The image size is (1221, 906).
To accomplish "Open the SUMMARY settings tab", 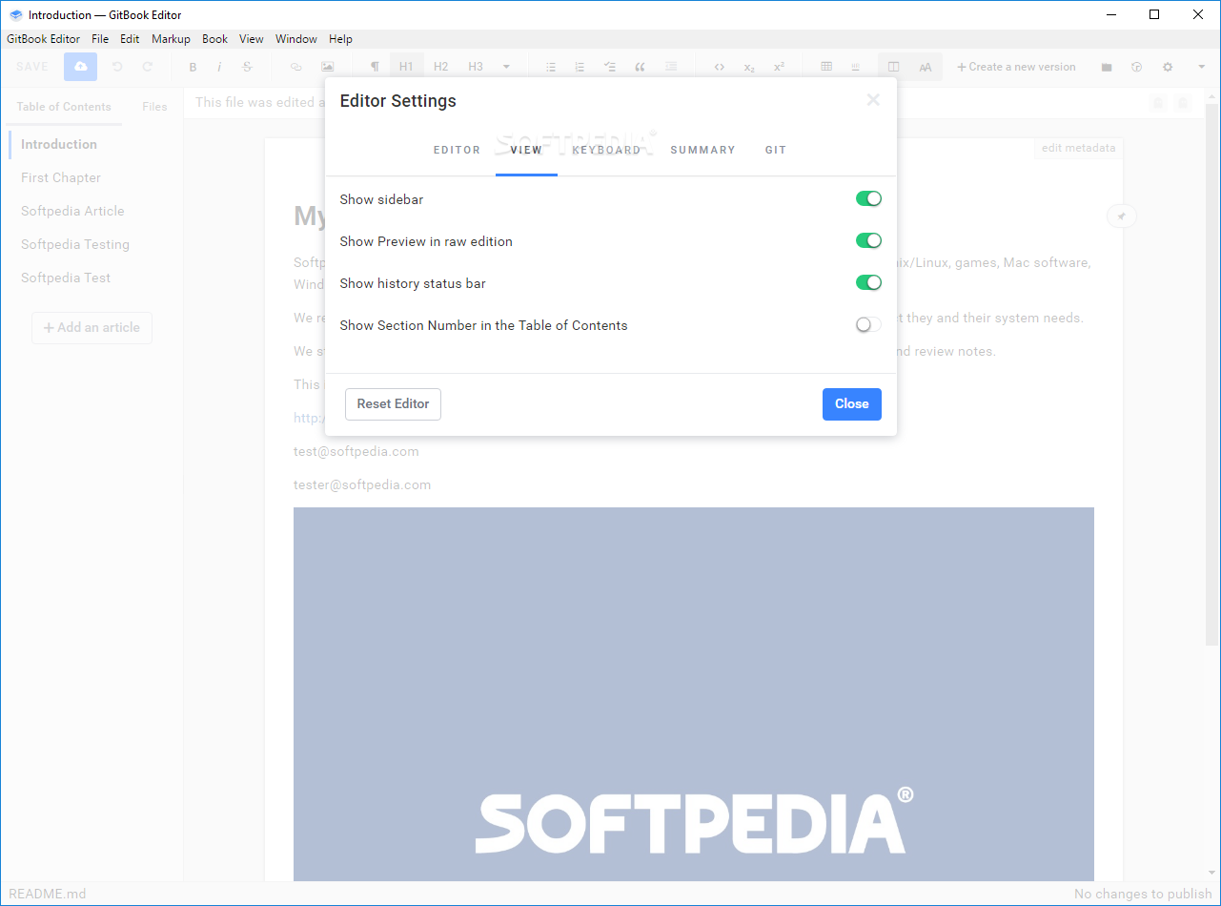I will click(x=702, y=150).
